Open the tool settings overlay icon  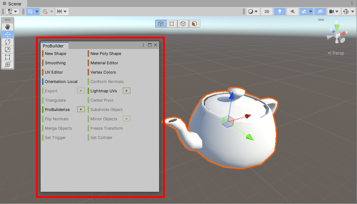tap(10, 11)
